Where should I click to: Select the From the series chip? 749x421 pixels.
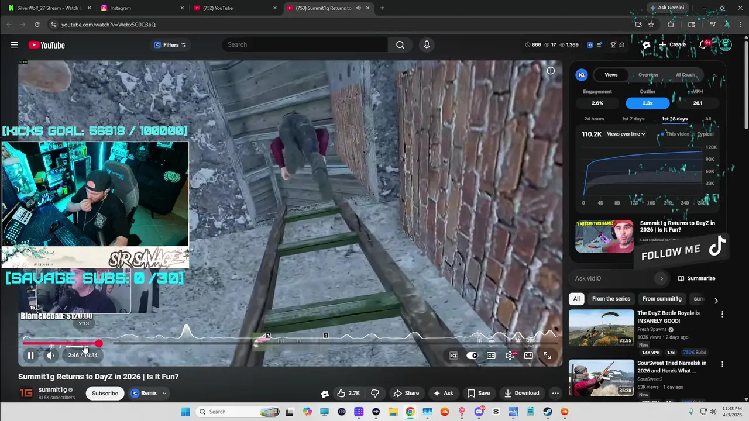coord(611,299)
